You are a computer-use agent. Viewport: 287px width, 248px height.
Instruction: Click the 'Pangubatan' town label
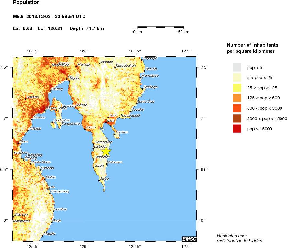tap(72, 124)
